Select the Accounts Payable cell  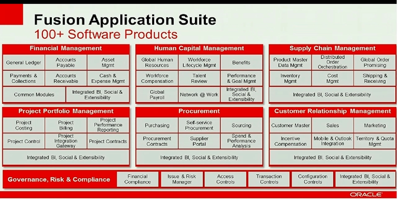66,63
